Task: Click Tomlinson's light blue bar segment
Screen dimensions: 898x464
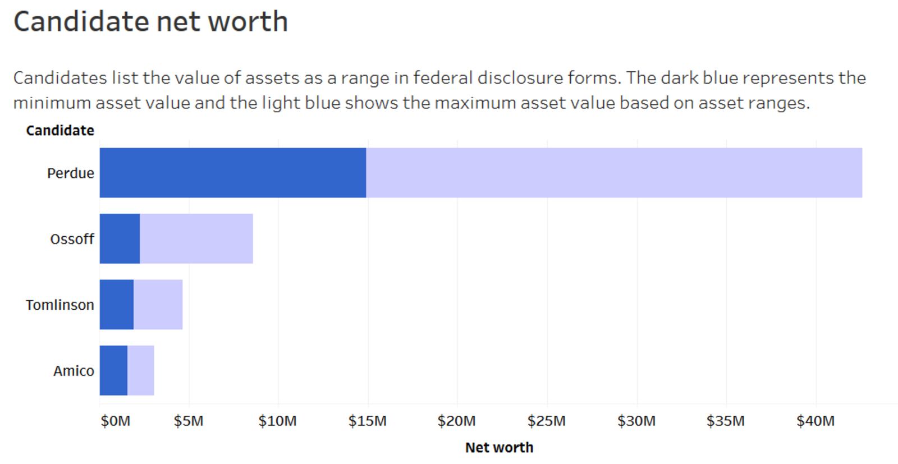Action: click(158, 305)
